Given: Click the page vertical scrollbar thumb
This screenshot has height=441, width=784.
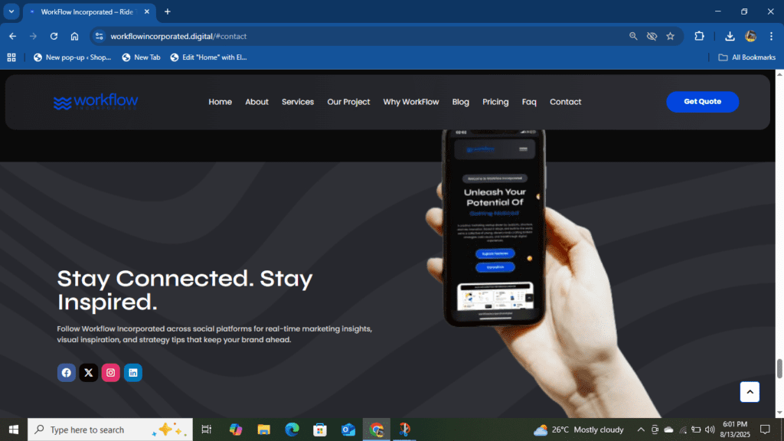Looking at the screenshot, I should coord(779,368).
